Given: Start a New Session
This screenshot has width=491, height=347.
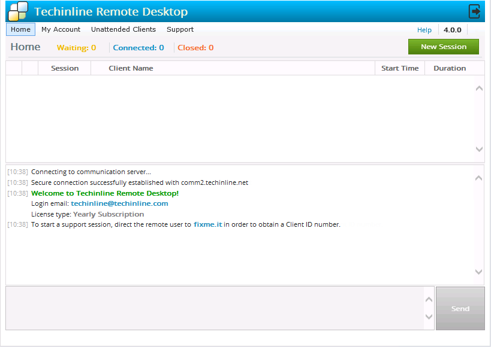Looking at the screenshot, I should (443, 47).
